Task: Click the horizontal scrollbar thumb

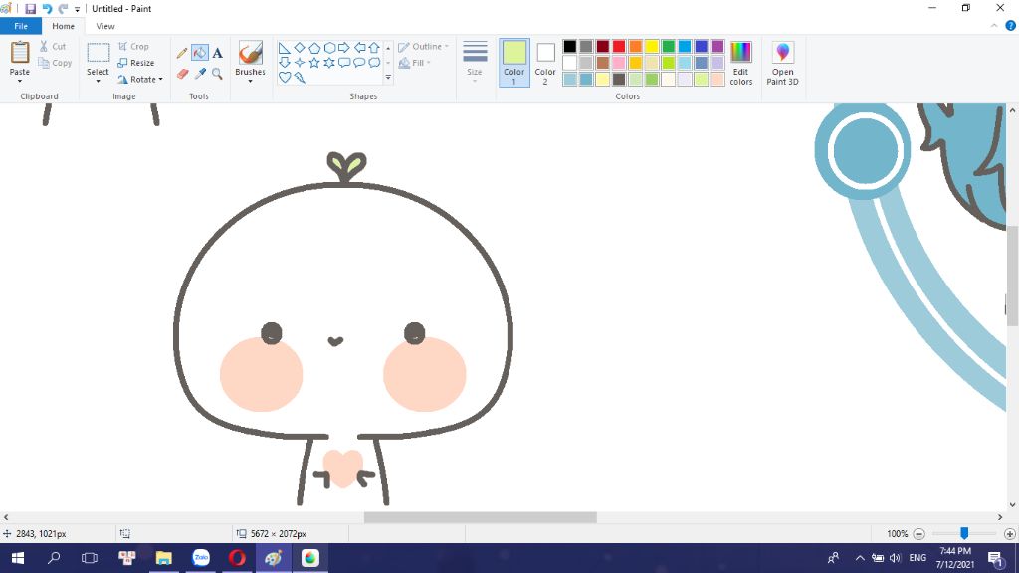Action: 481,517
